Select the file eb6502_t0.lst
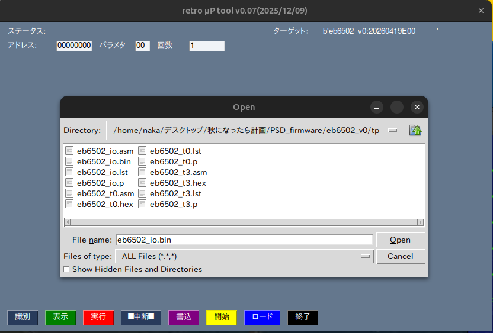 pos(175,151)
